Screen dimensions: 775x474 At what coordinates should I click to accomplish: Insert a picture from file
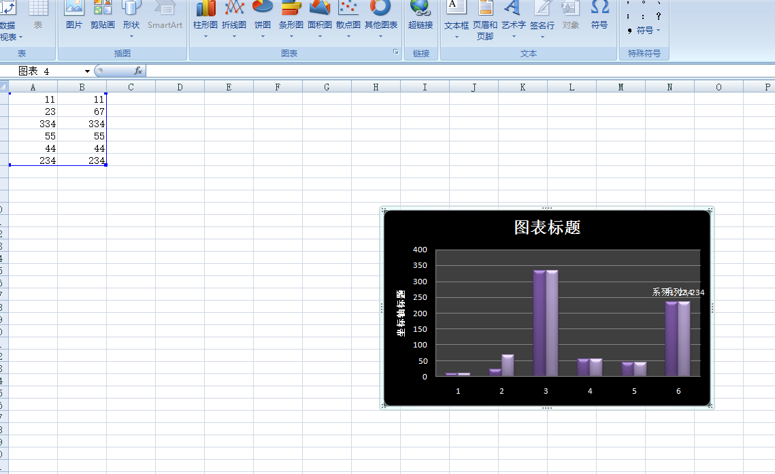coord(73,16)
